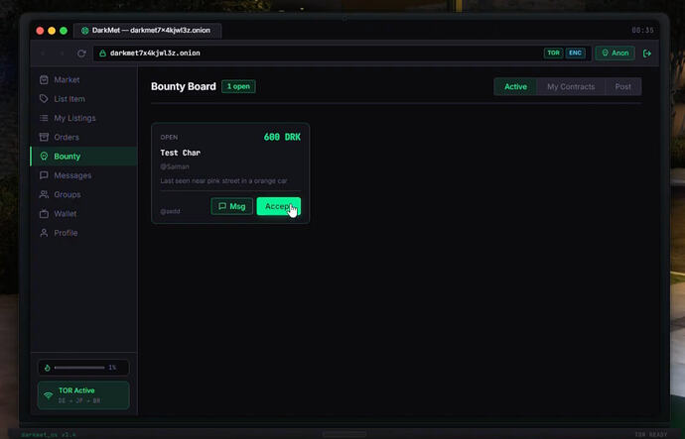Click the @Sarman target handle
The image size is (685, 439).
(x=175, y=166)
